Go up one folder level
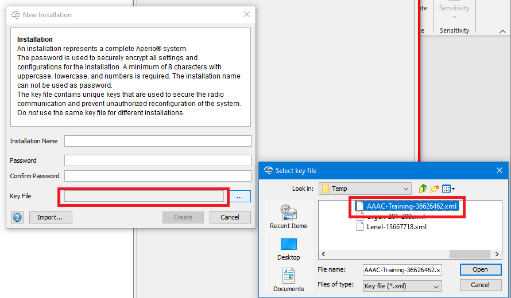 pyautogui.click(x=423, y=189)
